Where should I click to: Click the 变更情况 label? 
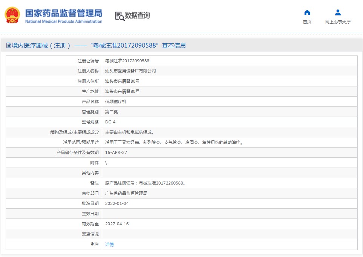point(90,234)
